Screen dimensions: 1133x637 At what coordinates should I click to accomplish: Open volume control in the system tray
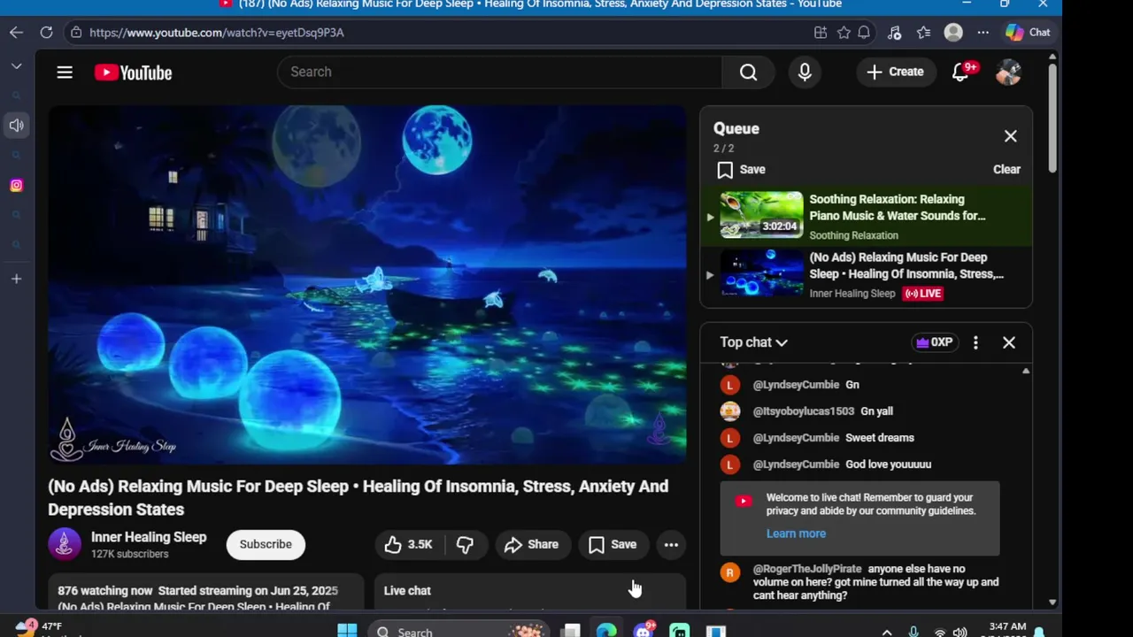[x=960, y=632]
